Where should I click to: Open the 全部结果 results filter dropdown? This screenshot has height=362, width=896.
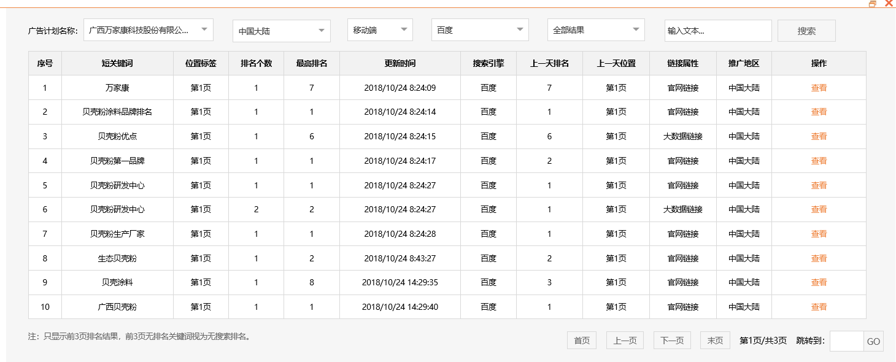595,29
